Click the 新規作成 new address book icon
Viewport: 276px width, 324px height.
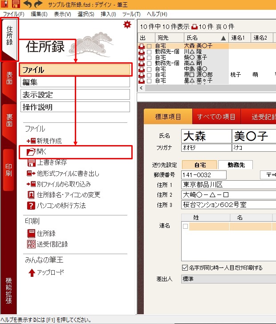31,141
